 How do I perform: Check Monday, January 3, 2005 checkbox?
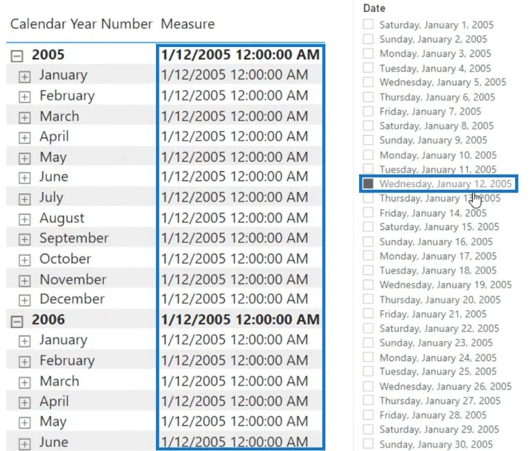[x=368, y=54]
